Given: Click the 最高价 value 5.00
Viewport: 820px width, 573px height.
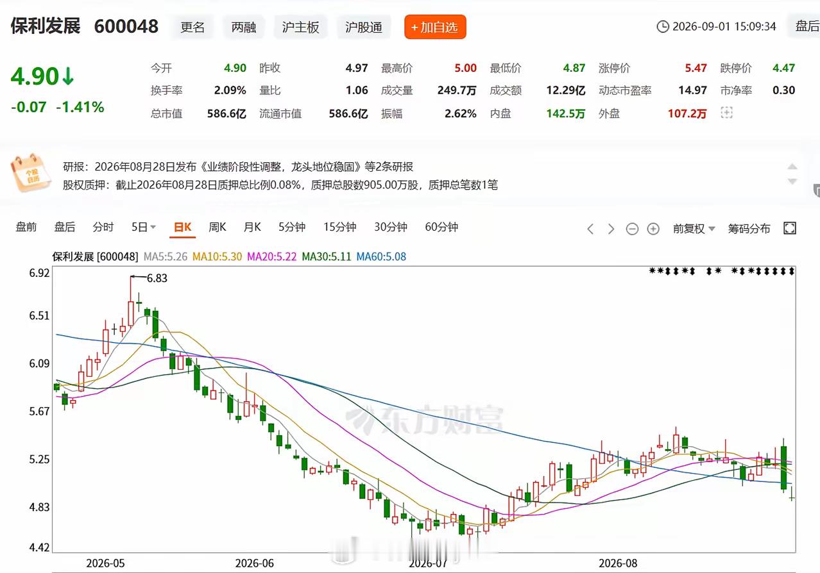Looking at the screenshot, I should (465, 68).
